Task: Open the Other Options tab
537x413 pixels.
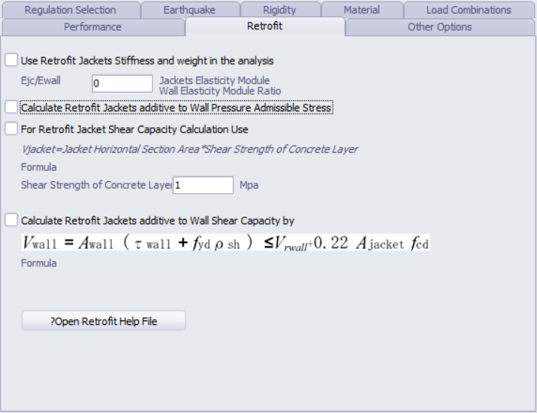Action: 439,27
